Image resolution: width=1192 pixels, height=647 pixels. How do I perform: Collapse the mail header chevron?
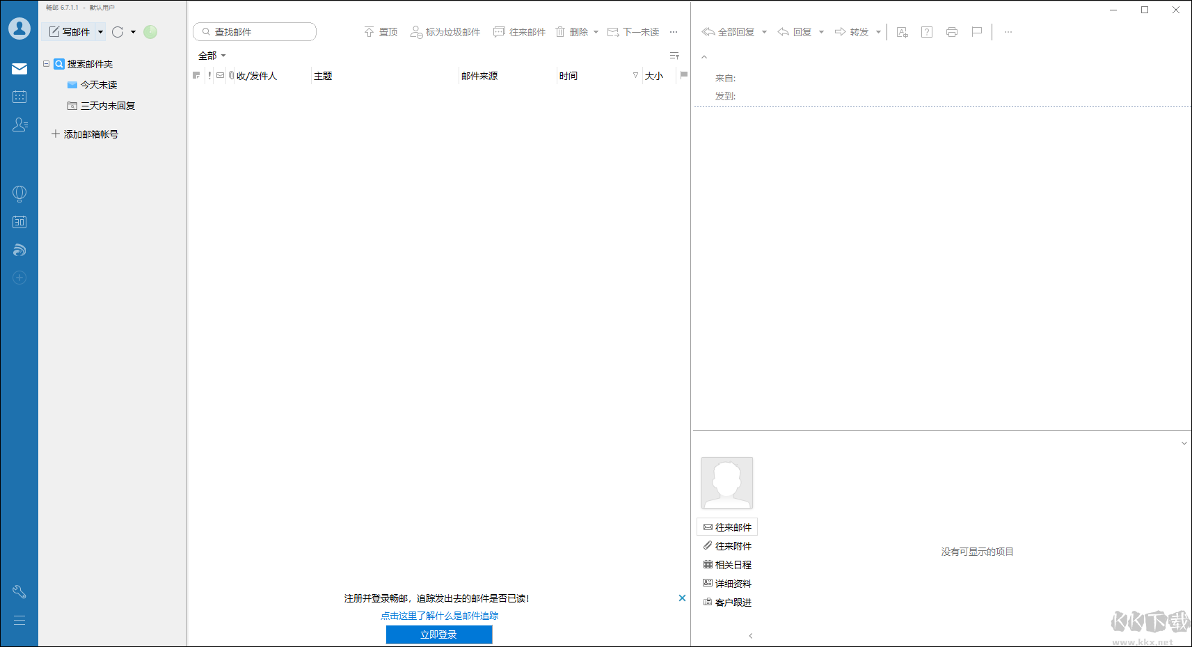[704, 57]
